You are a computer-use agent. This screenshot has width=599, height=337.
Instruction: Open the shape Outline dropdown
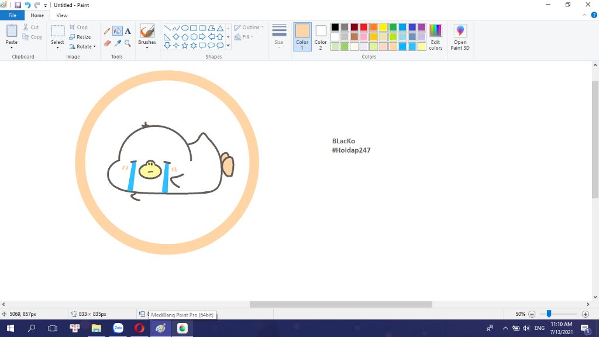click(249, 27)
